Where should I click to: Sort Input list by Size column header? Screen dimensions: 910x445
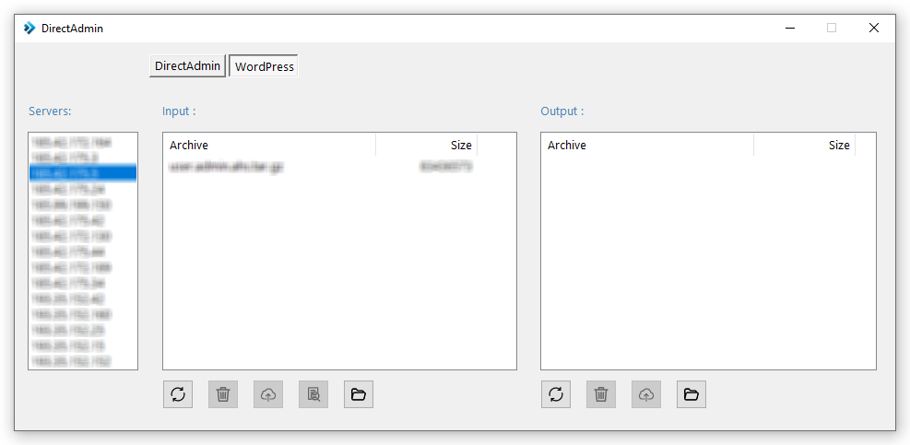pyautogui.click(x=427, y=145)
